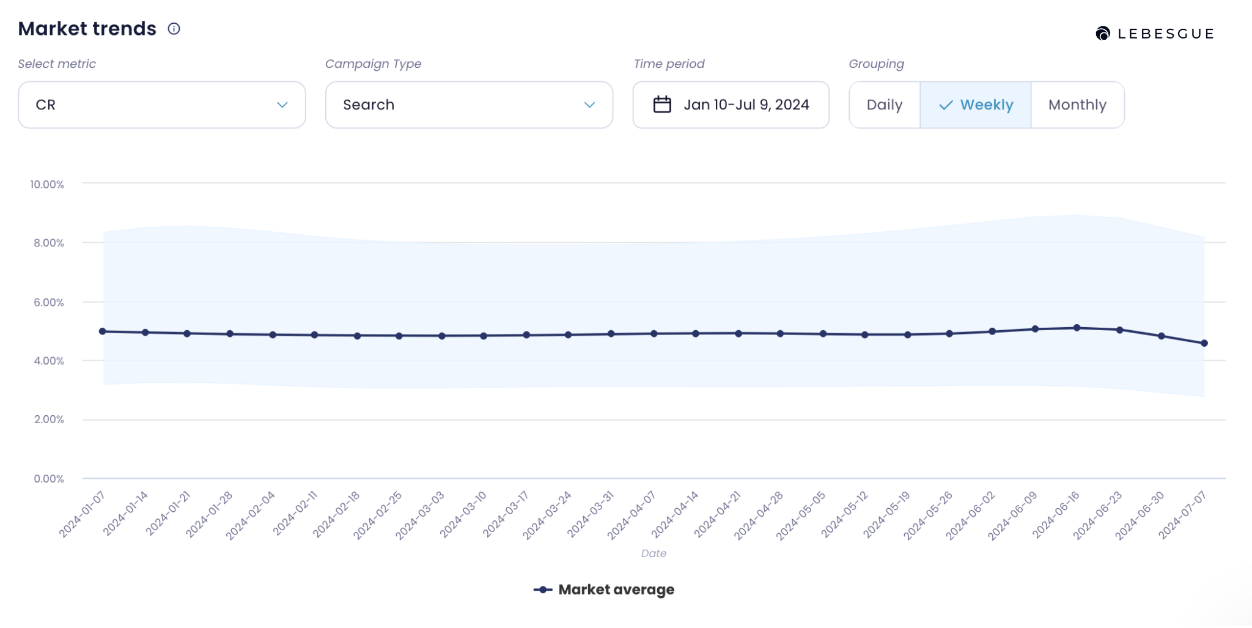Click the 2024-07-07 last data point

[x=1204, y=343]
